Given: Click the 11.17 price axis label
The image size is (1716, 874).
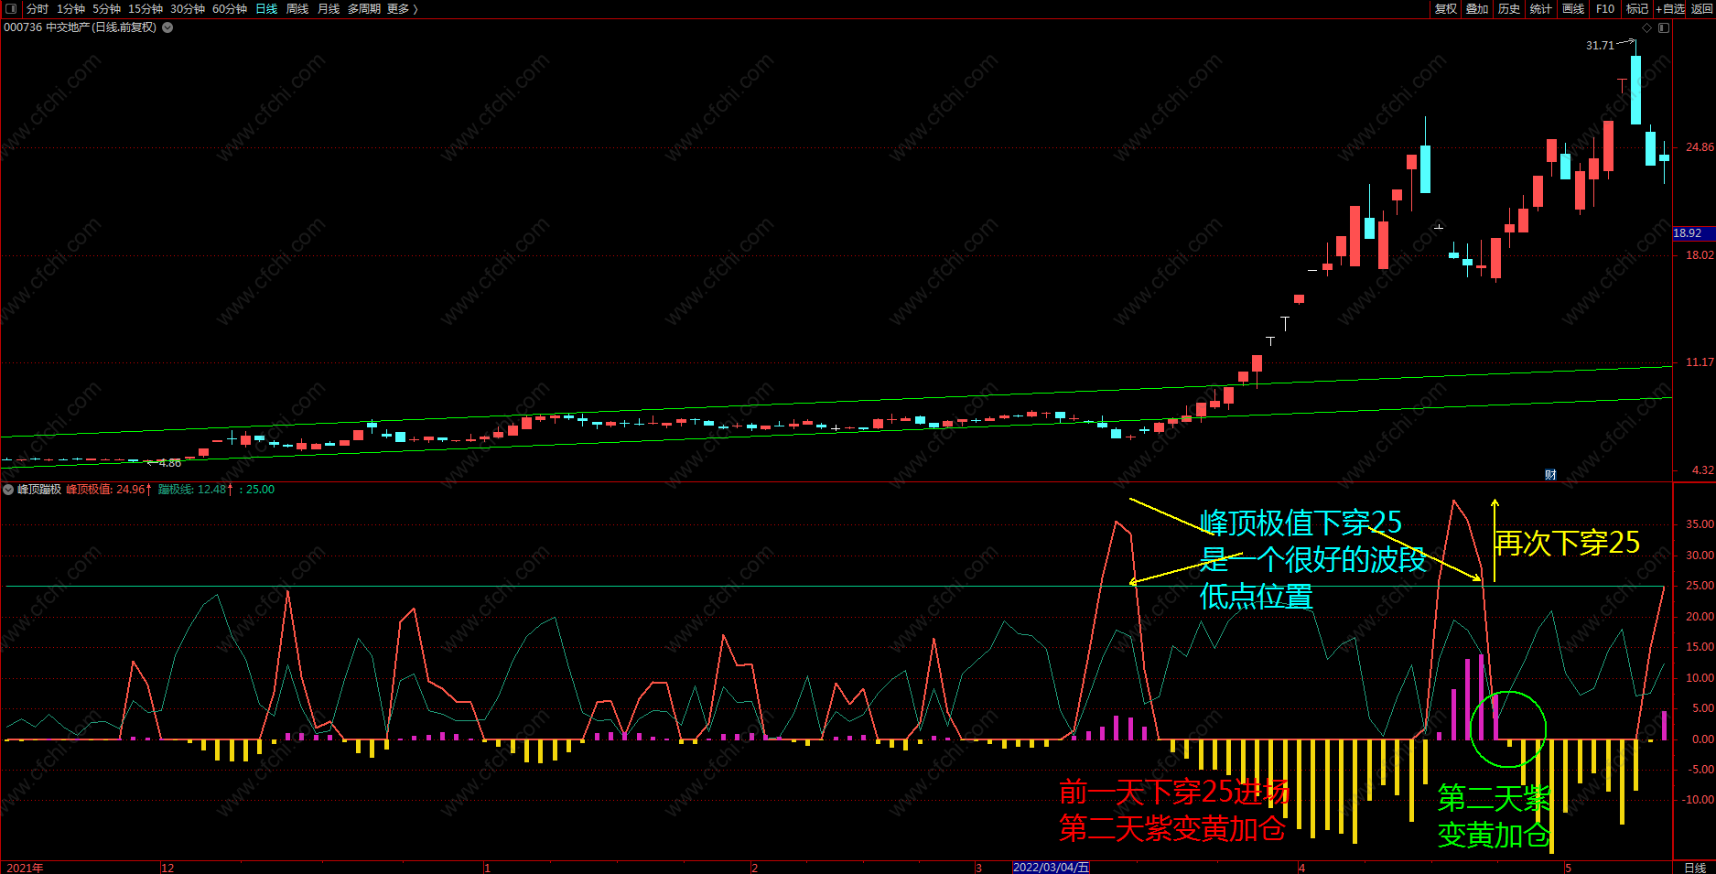Looking at the screenshot, I should coord(1700,362).
